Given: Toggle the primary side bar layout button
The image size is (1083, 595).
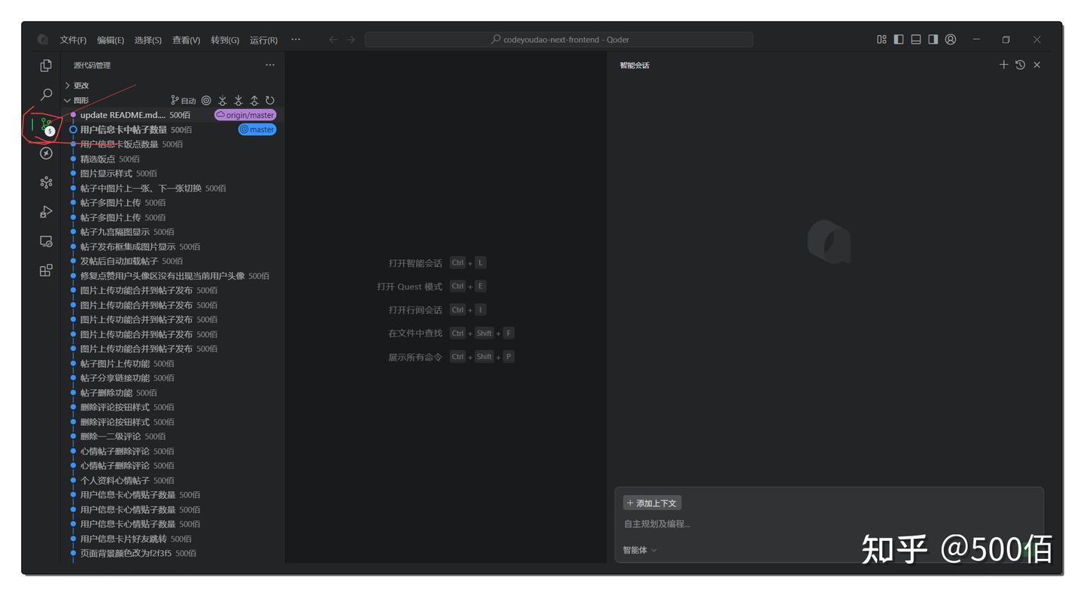Looking at the screenshot, I should click(x=899, y=40).
